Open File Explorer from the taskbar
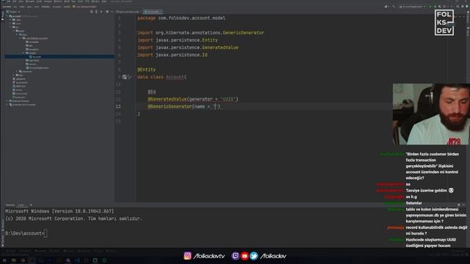This screenshot has width=470, height=264. [14, 260]
